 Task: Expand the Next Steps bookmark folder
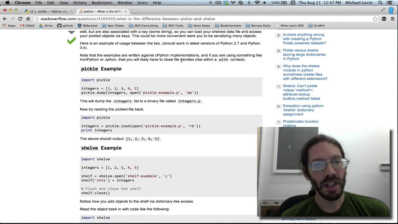tap(199, 26)
